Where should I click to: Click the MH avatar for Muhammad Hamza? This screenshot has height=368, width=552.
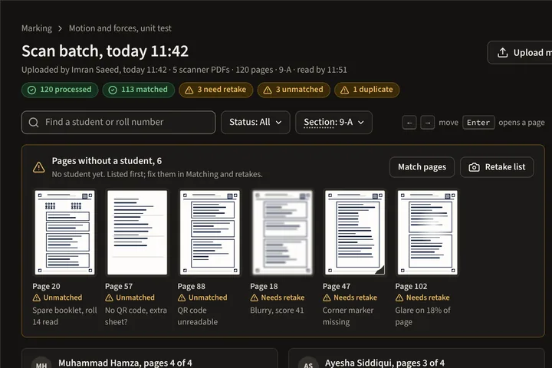41,363
